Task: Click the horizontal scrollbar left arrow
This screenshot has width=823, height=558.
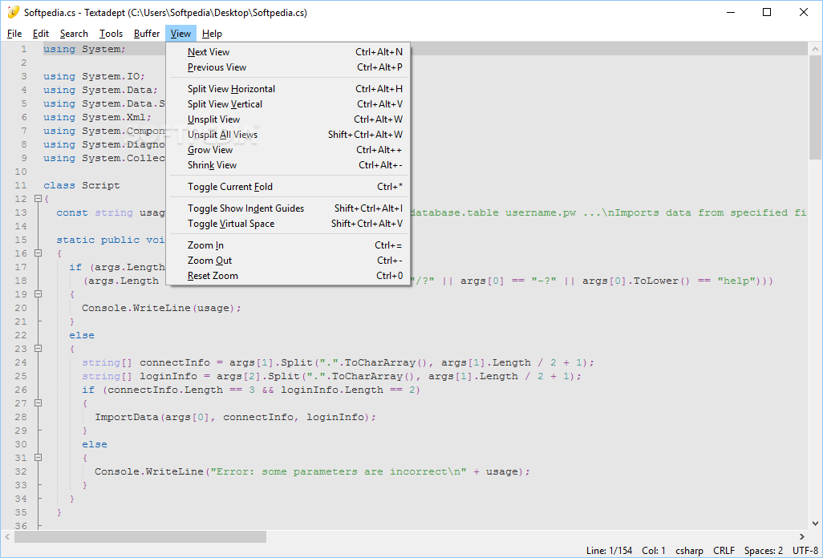Action: [x=7, y=536]
